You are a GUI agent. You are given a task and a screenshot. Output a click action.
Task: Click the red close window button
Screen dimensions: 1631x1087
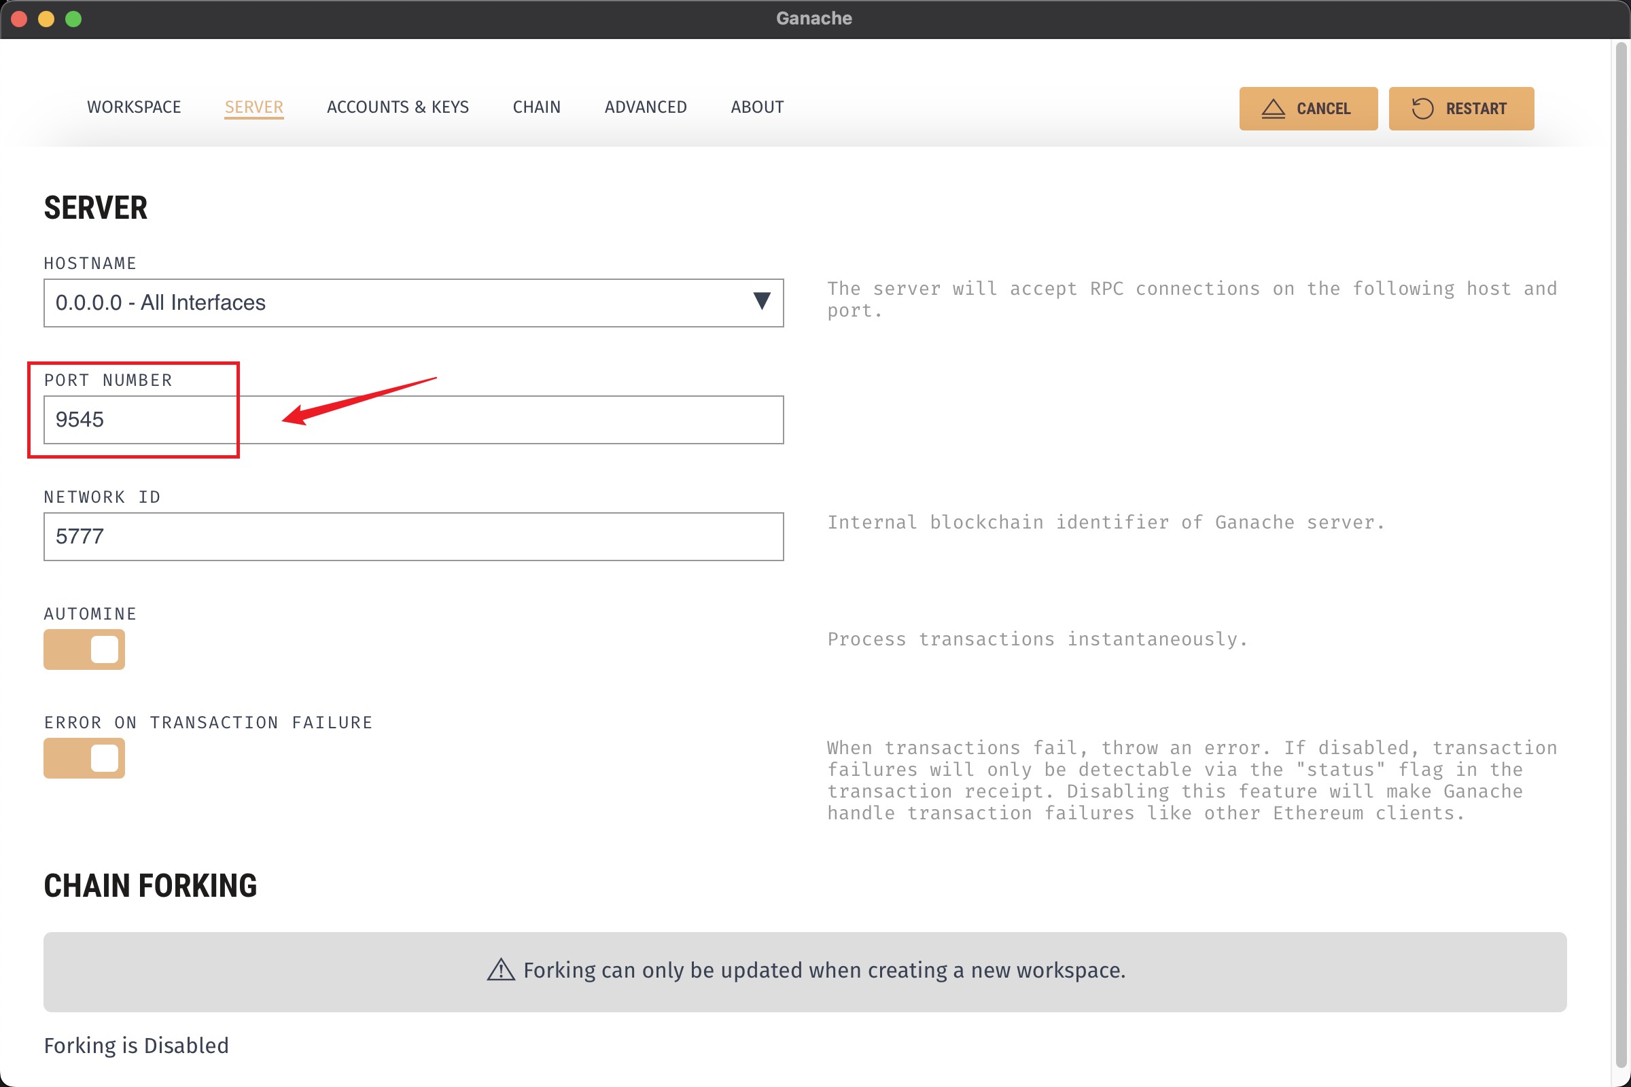[20, 19]
